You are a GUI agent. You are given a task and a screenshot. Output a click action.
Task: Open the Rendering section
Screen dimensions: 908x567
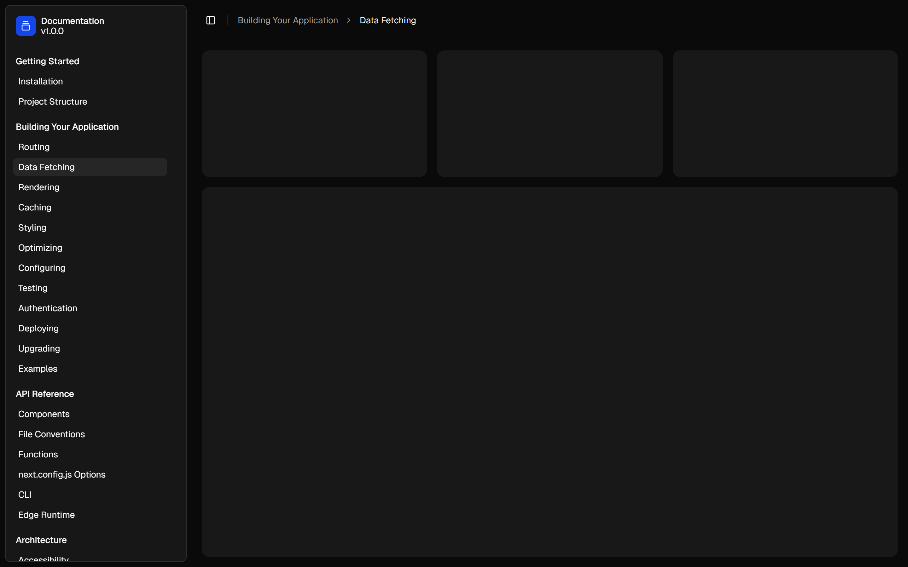pos(39,187)
